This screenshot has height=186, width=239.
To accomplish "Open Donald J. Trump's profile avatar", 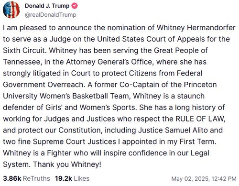I will coord(11,10).
